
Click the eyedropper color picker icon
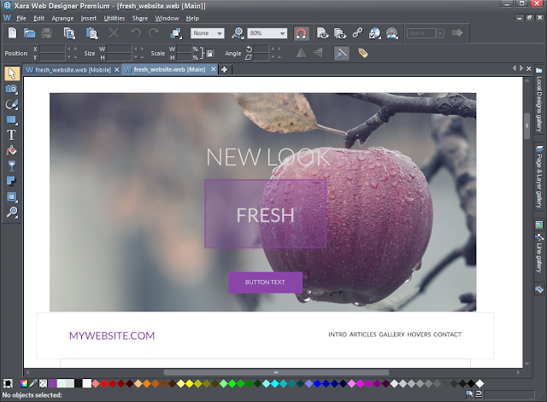(33, 383)
